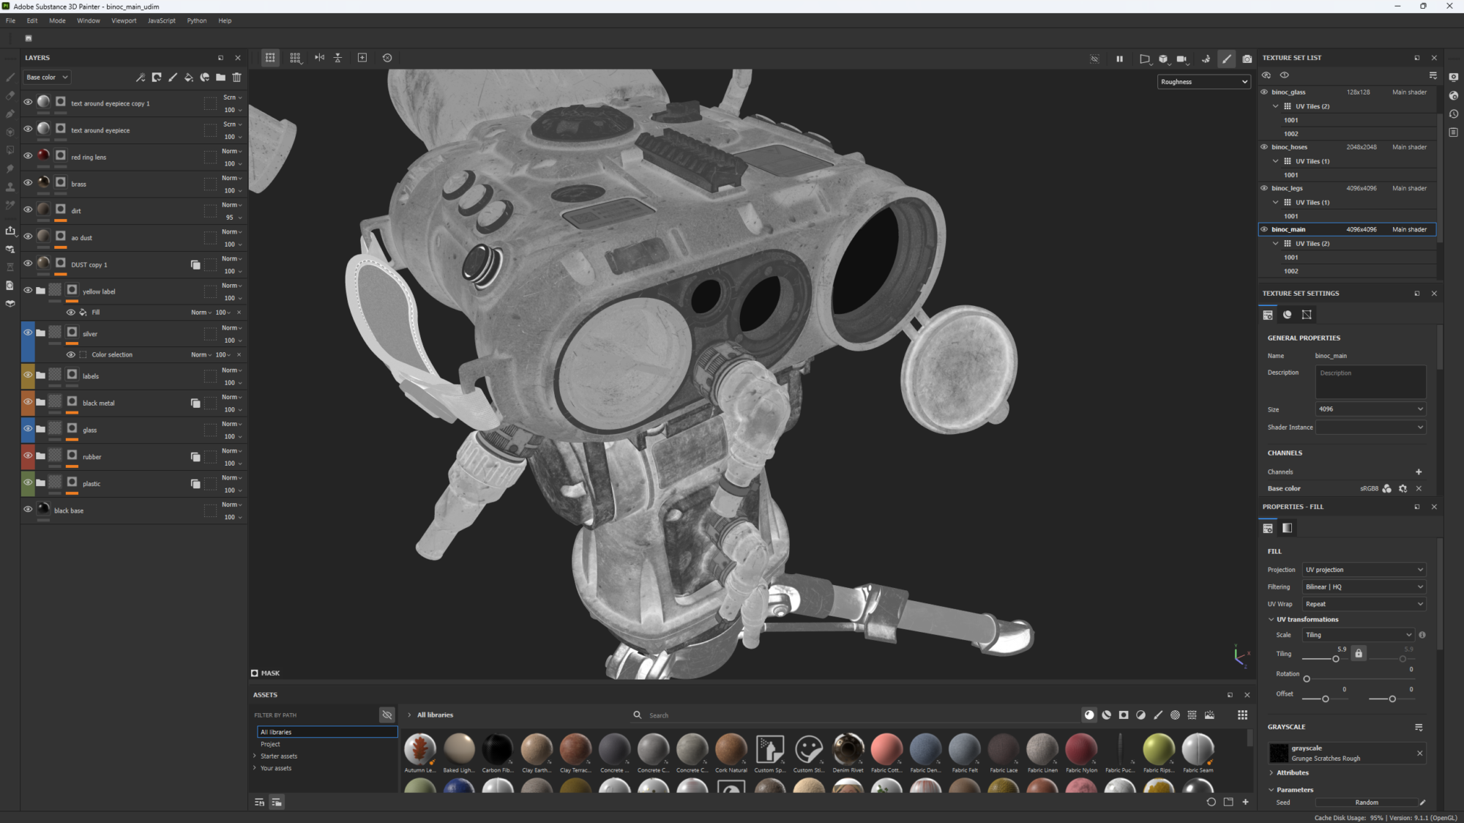1464x823 pixels.
Task: Click the camera screenshot icon in viewport toolbar
Action: click(x=1247, y=59)
